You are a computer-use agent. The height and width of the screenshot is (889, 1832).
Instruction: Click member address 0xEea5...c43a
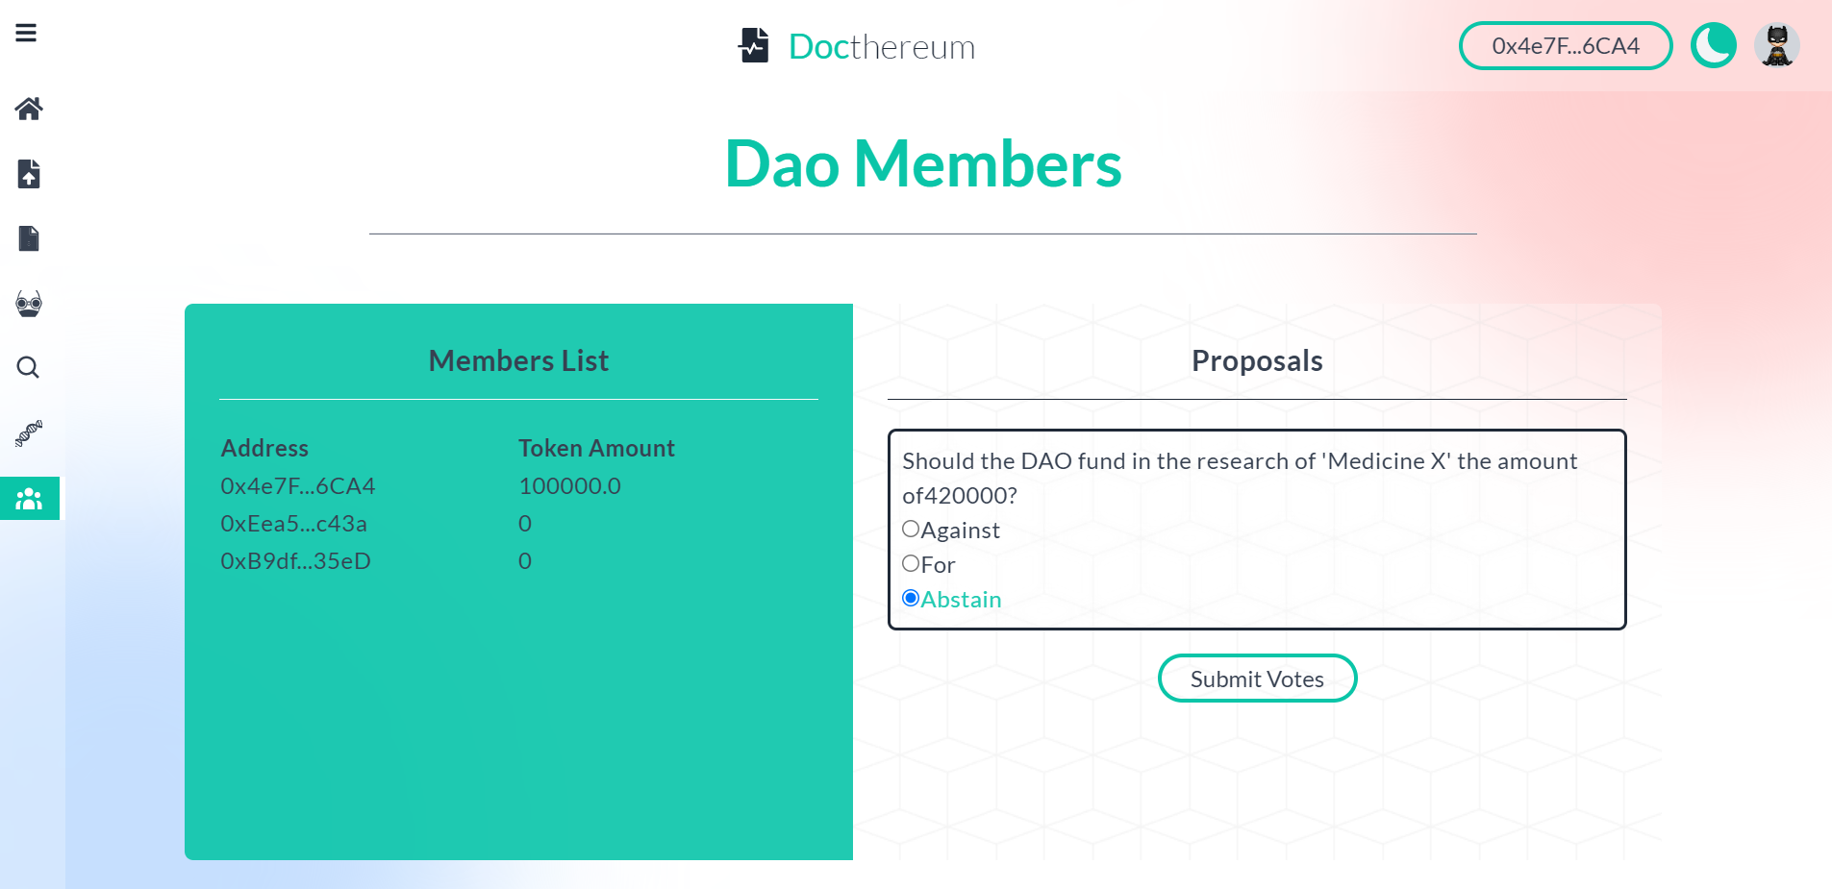294,524
